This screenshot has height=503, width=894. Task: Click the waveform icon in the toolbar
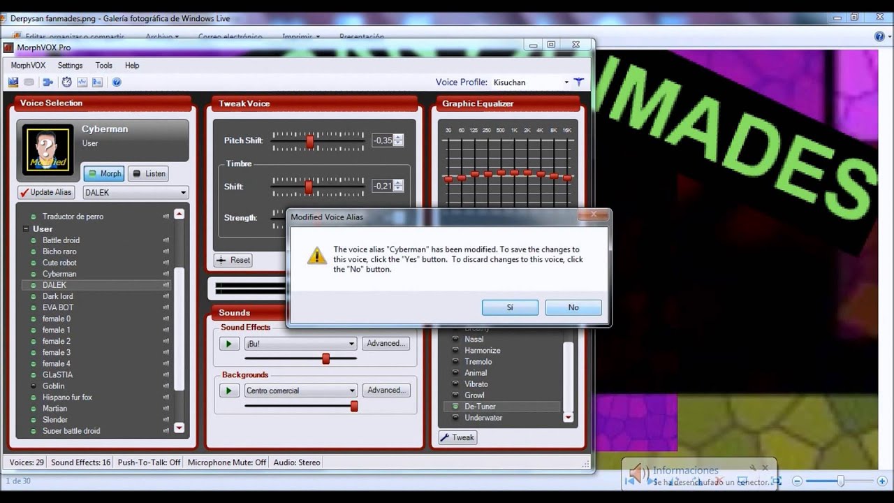[x=82, y=82]
